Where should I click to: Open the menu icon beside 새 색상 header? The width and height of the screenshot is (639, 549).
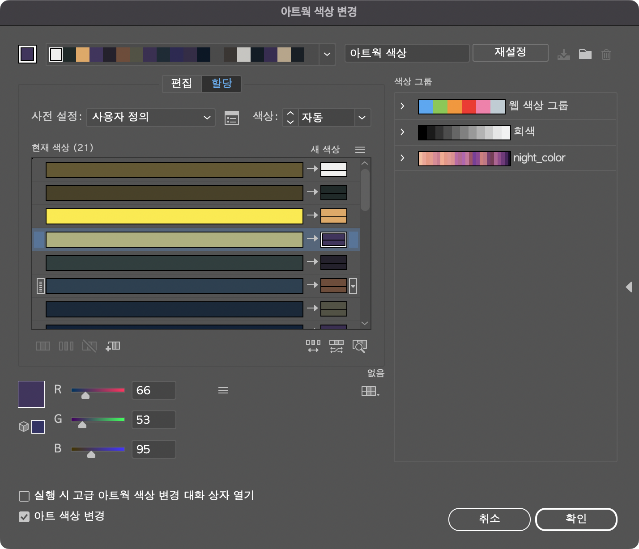click(x=360, y=149)
